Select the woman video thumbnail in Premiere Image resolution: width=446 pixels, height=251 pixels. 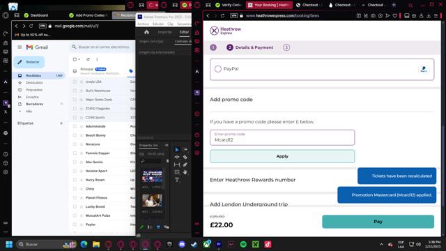tap(152, 201)
